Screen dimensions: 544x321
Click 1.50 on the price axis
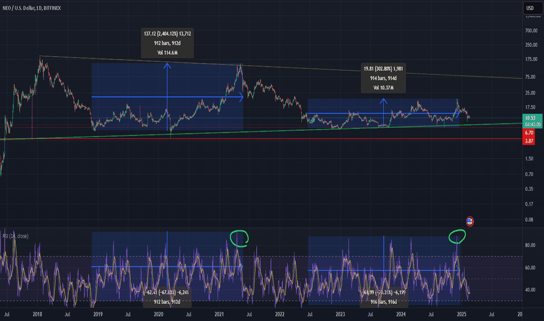pyautogui.click(x=529, y=159)
